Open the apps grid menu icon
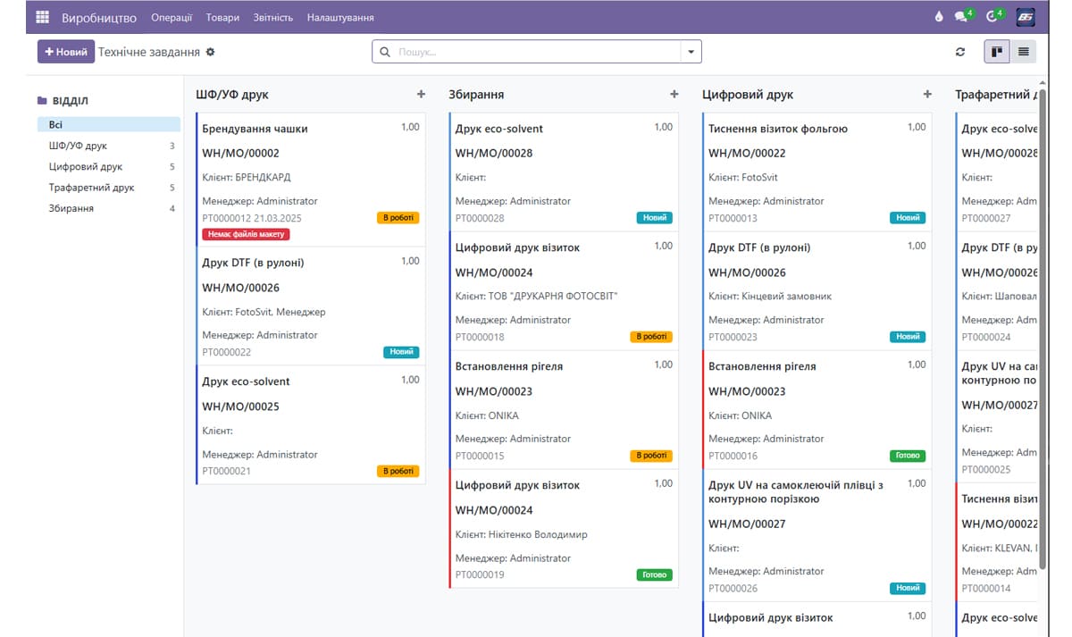Image resolution: width=1072 pixels, height=637 pixels. click(42, 17)
